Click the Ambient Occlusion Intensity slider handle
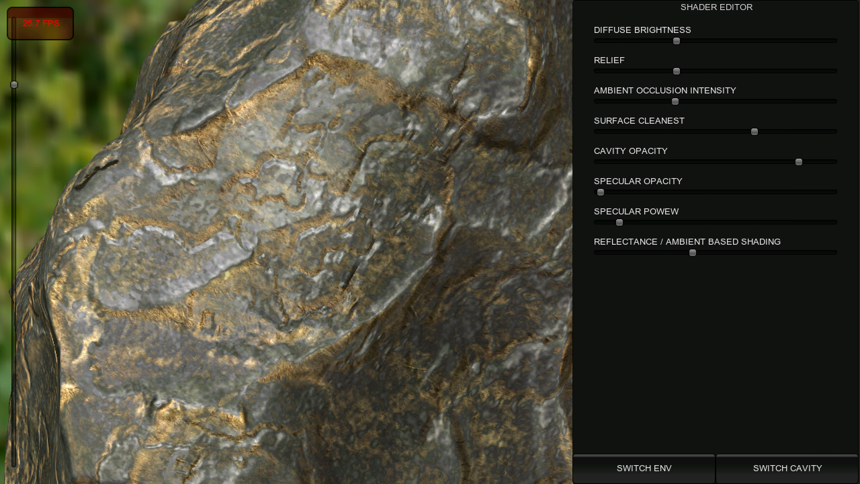This screenshot has width=860, height=484. coord(675,102)
